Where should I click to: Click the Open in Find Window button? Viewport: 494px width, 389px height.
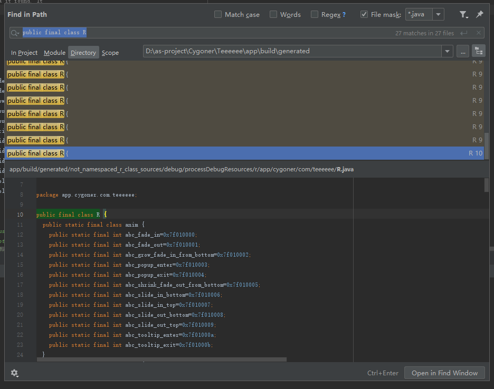pyautogui.click(x=444, y=373)
